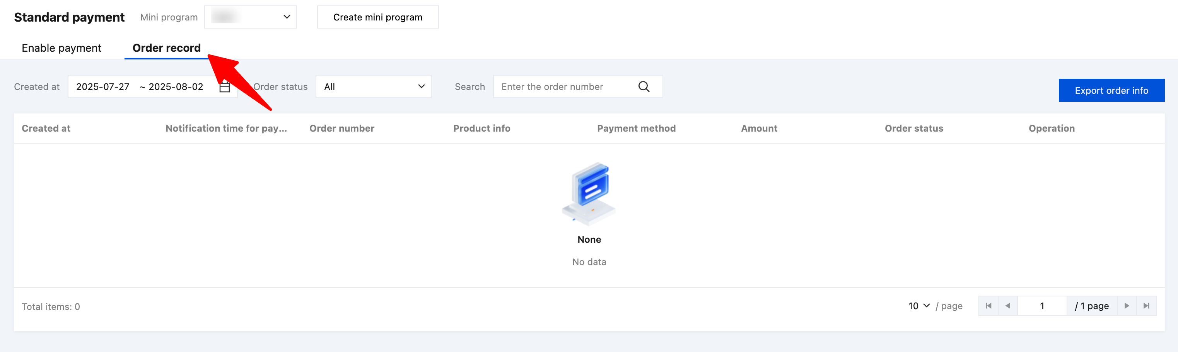
Task: Expand the Order status filter
Action: [373, 87]
